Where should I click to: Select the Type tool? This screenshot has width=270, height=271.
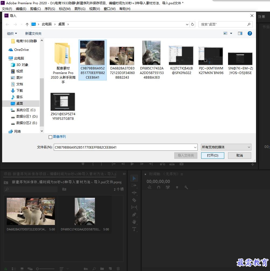pyautogui.click(x=134, y=229)
